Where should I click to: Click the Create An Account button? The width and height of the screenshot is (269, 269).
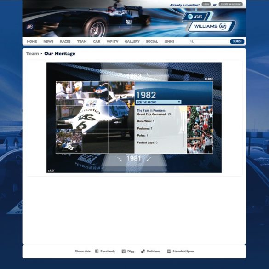[x=230, y=4]
